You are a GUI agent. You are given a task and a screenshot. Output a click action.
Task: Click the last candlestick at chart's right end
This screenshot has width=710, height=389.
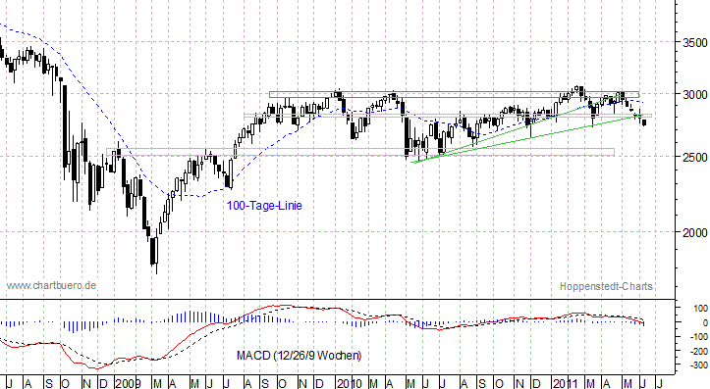point(644,122)
